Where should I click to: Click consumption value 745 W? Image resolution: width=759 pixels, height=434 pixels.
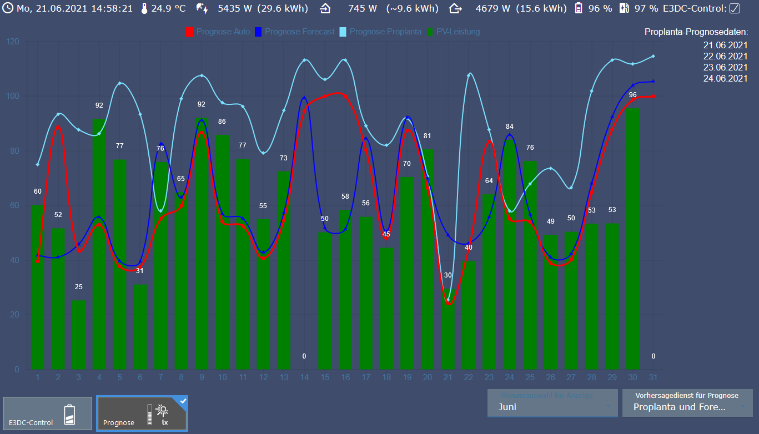[x=363, y=8]
